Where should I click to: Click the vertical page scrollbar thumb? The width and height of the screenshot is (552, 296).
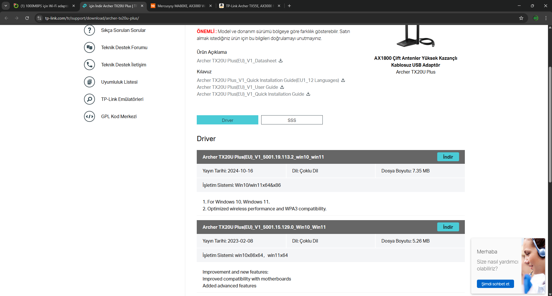[550, 124]
